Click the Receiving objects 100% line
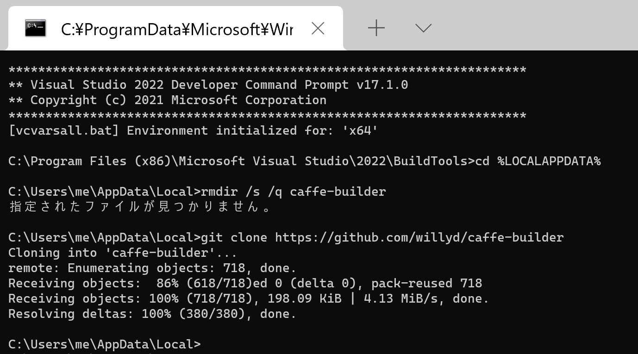This screenshot has width=638, height=354. pos(249,298)
